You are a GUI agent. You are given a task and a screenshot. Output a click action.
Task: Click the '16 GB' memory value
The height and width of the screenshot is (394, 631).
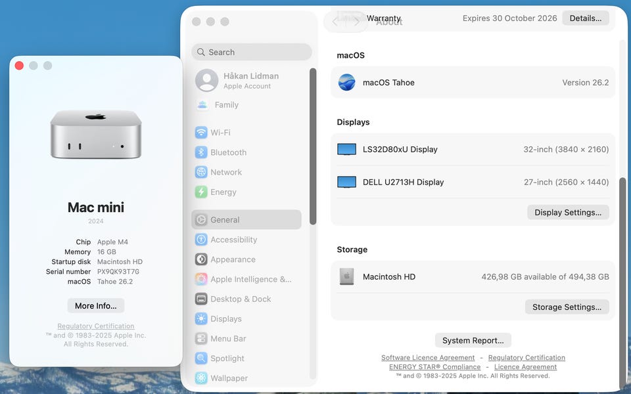[106, 252]
